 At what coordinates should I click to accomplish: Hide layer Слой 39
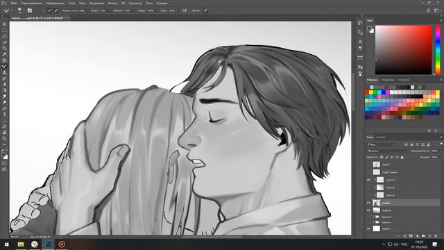[x=368, y=210]
